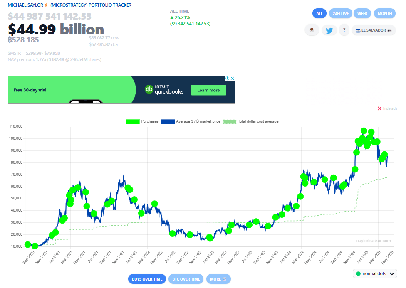
Task: Open the El Salvador tracker button
Action: click(x=374, y=30)
